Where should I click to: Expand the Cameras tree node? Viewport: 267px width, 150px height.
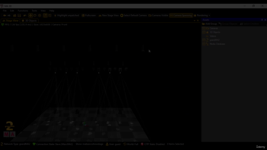(x=204, y=28)
